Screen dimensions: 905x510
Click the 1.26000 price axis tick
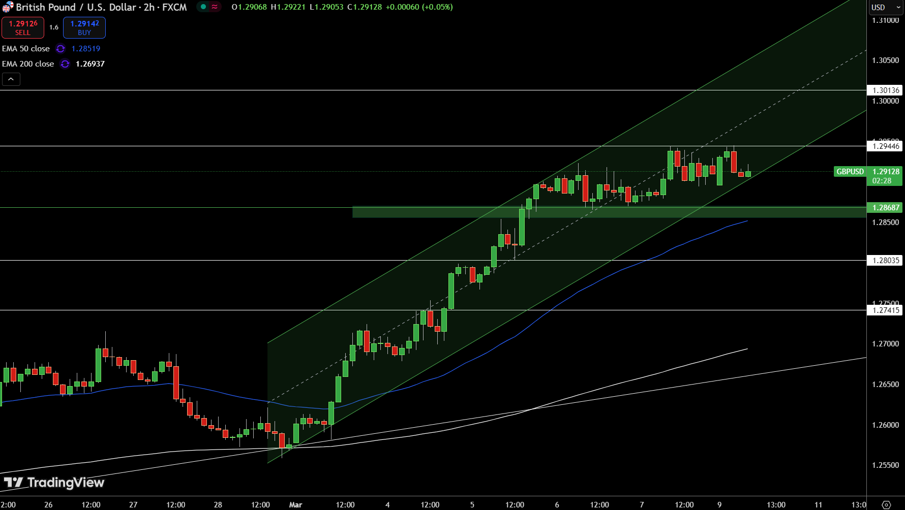885,425
